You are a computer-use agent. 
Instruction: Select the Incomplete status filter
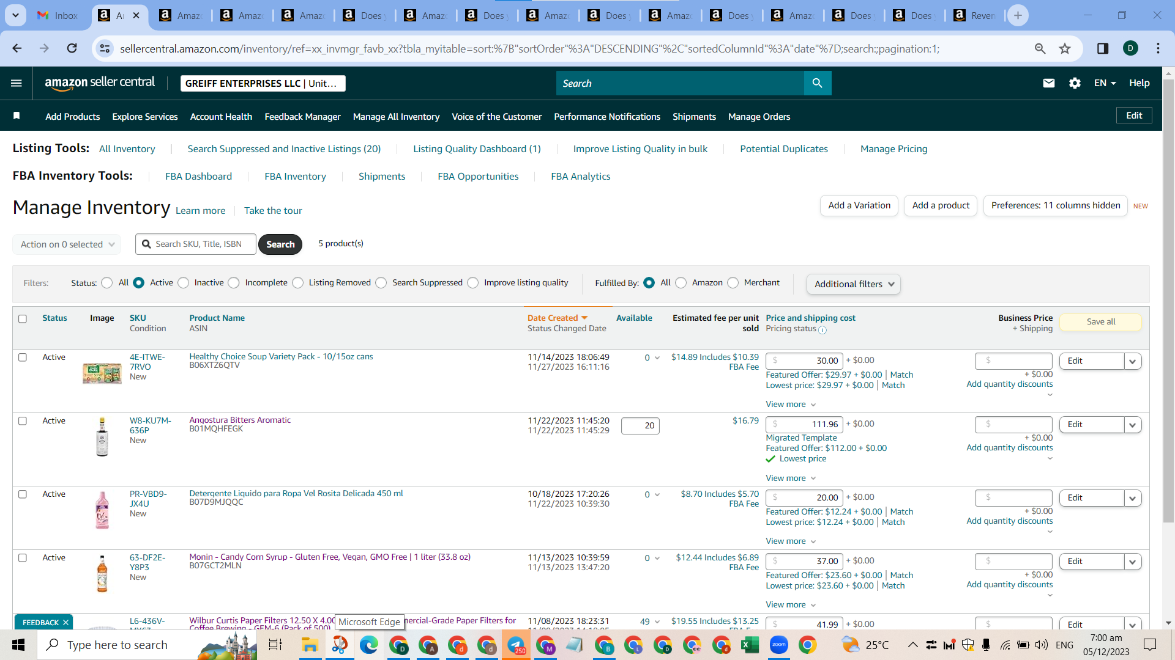click(x=234, y=282)
